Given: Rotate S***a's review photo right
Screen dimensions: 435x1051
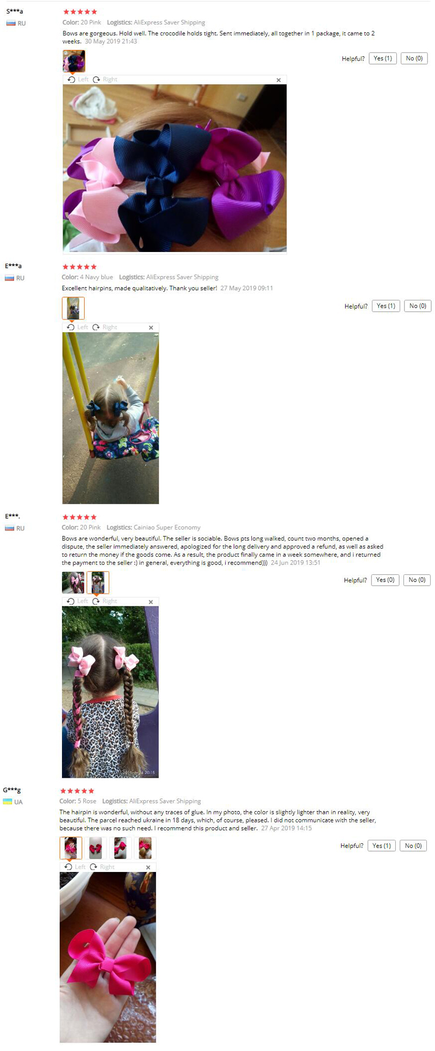Looking at the screenshot, I should [x=104, y=79].
